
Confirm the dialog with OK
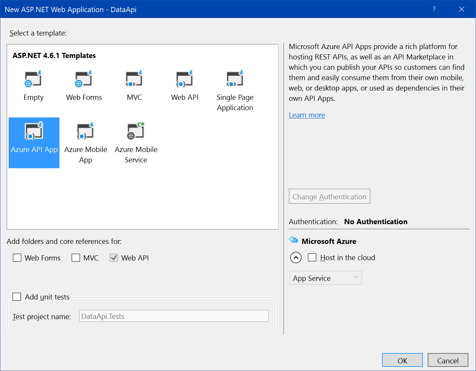click(402, 360)
